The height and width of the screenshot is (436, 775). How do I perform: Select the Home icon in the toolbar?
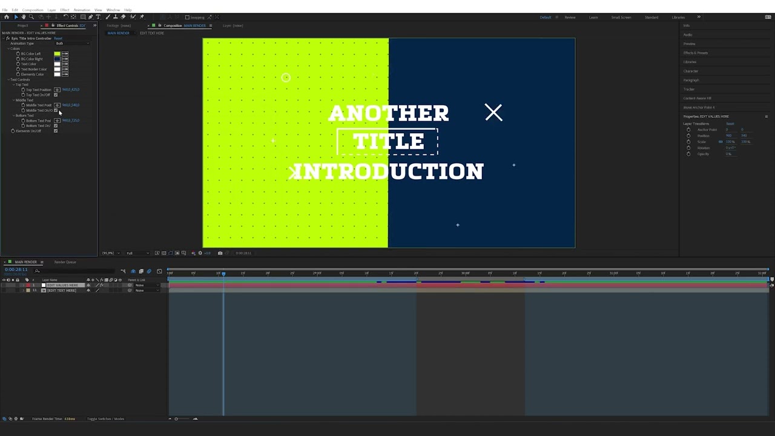click(7, 17)
